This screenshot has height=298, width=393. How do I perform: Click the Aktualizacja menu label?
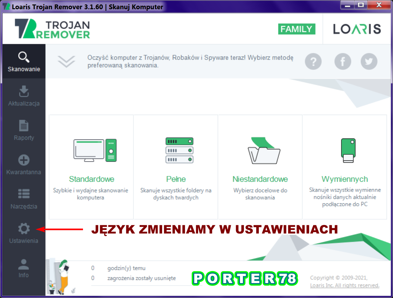point(24,104)
